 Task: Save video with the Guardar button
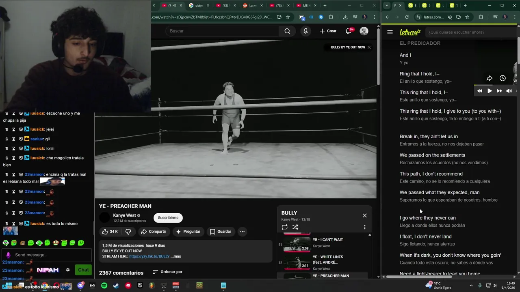(x=221, y=232)
